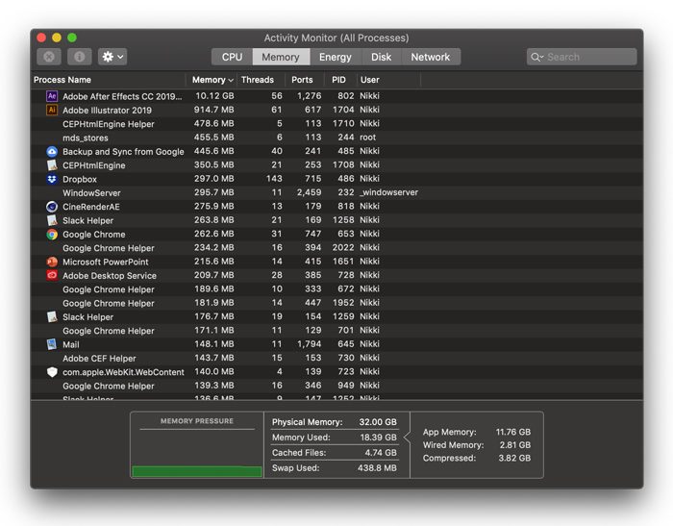Image resolution: width=673 pixels, height=526 pixels.
Task: Click the 10.12 GB memory value
Action: (214, 96)
